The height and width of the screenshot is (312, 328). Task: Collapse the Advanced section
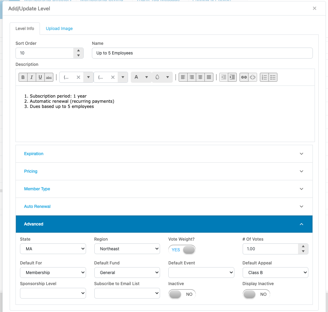pos(164,224)
